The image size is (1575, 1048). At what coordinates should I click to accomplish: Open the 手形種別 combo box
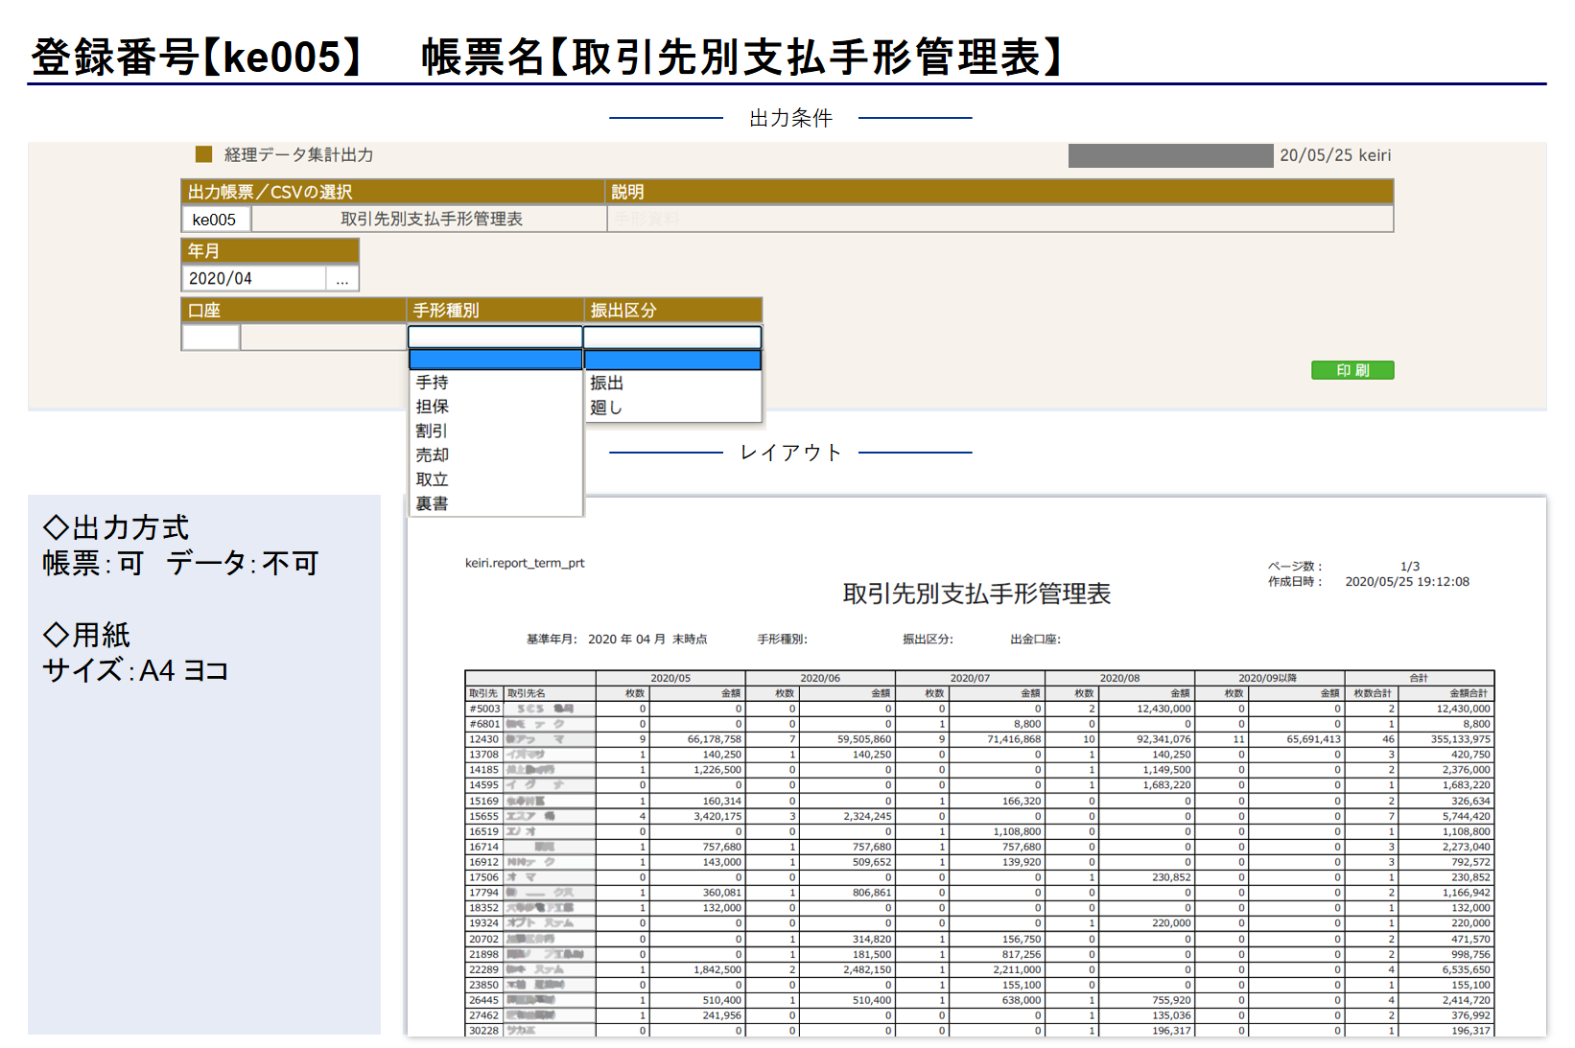click(x=495, y=337)
